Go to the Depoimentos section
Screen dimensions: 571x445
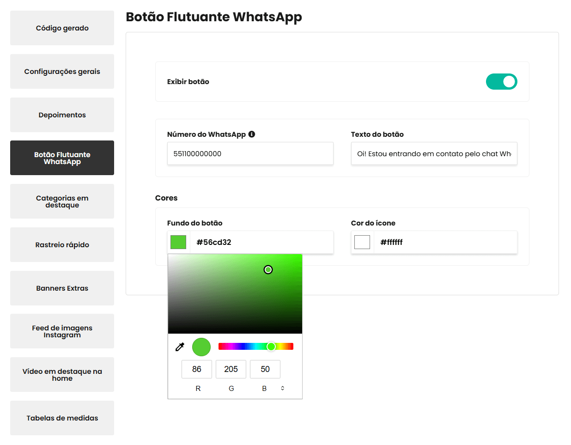(x=62, y=115)
